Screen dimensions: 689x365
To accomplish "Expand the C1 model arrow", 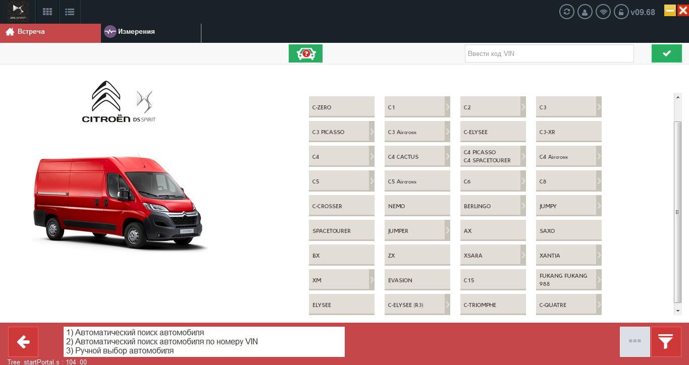I will 447,107.
